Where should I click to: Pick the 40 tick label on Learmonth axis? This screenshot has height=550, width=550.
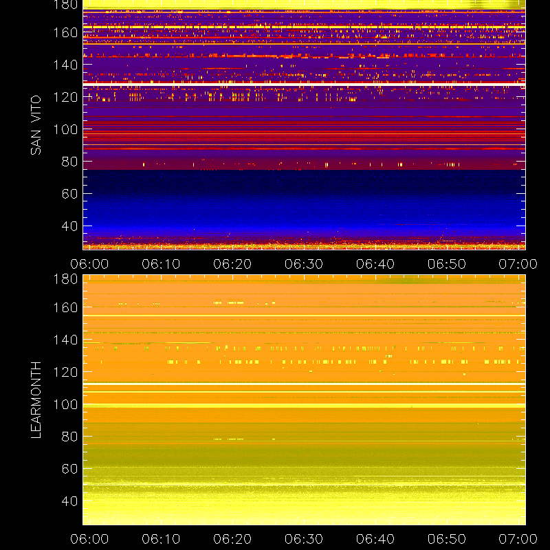(69, 501)
